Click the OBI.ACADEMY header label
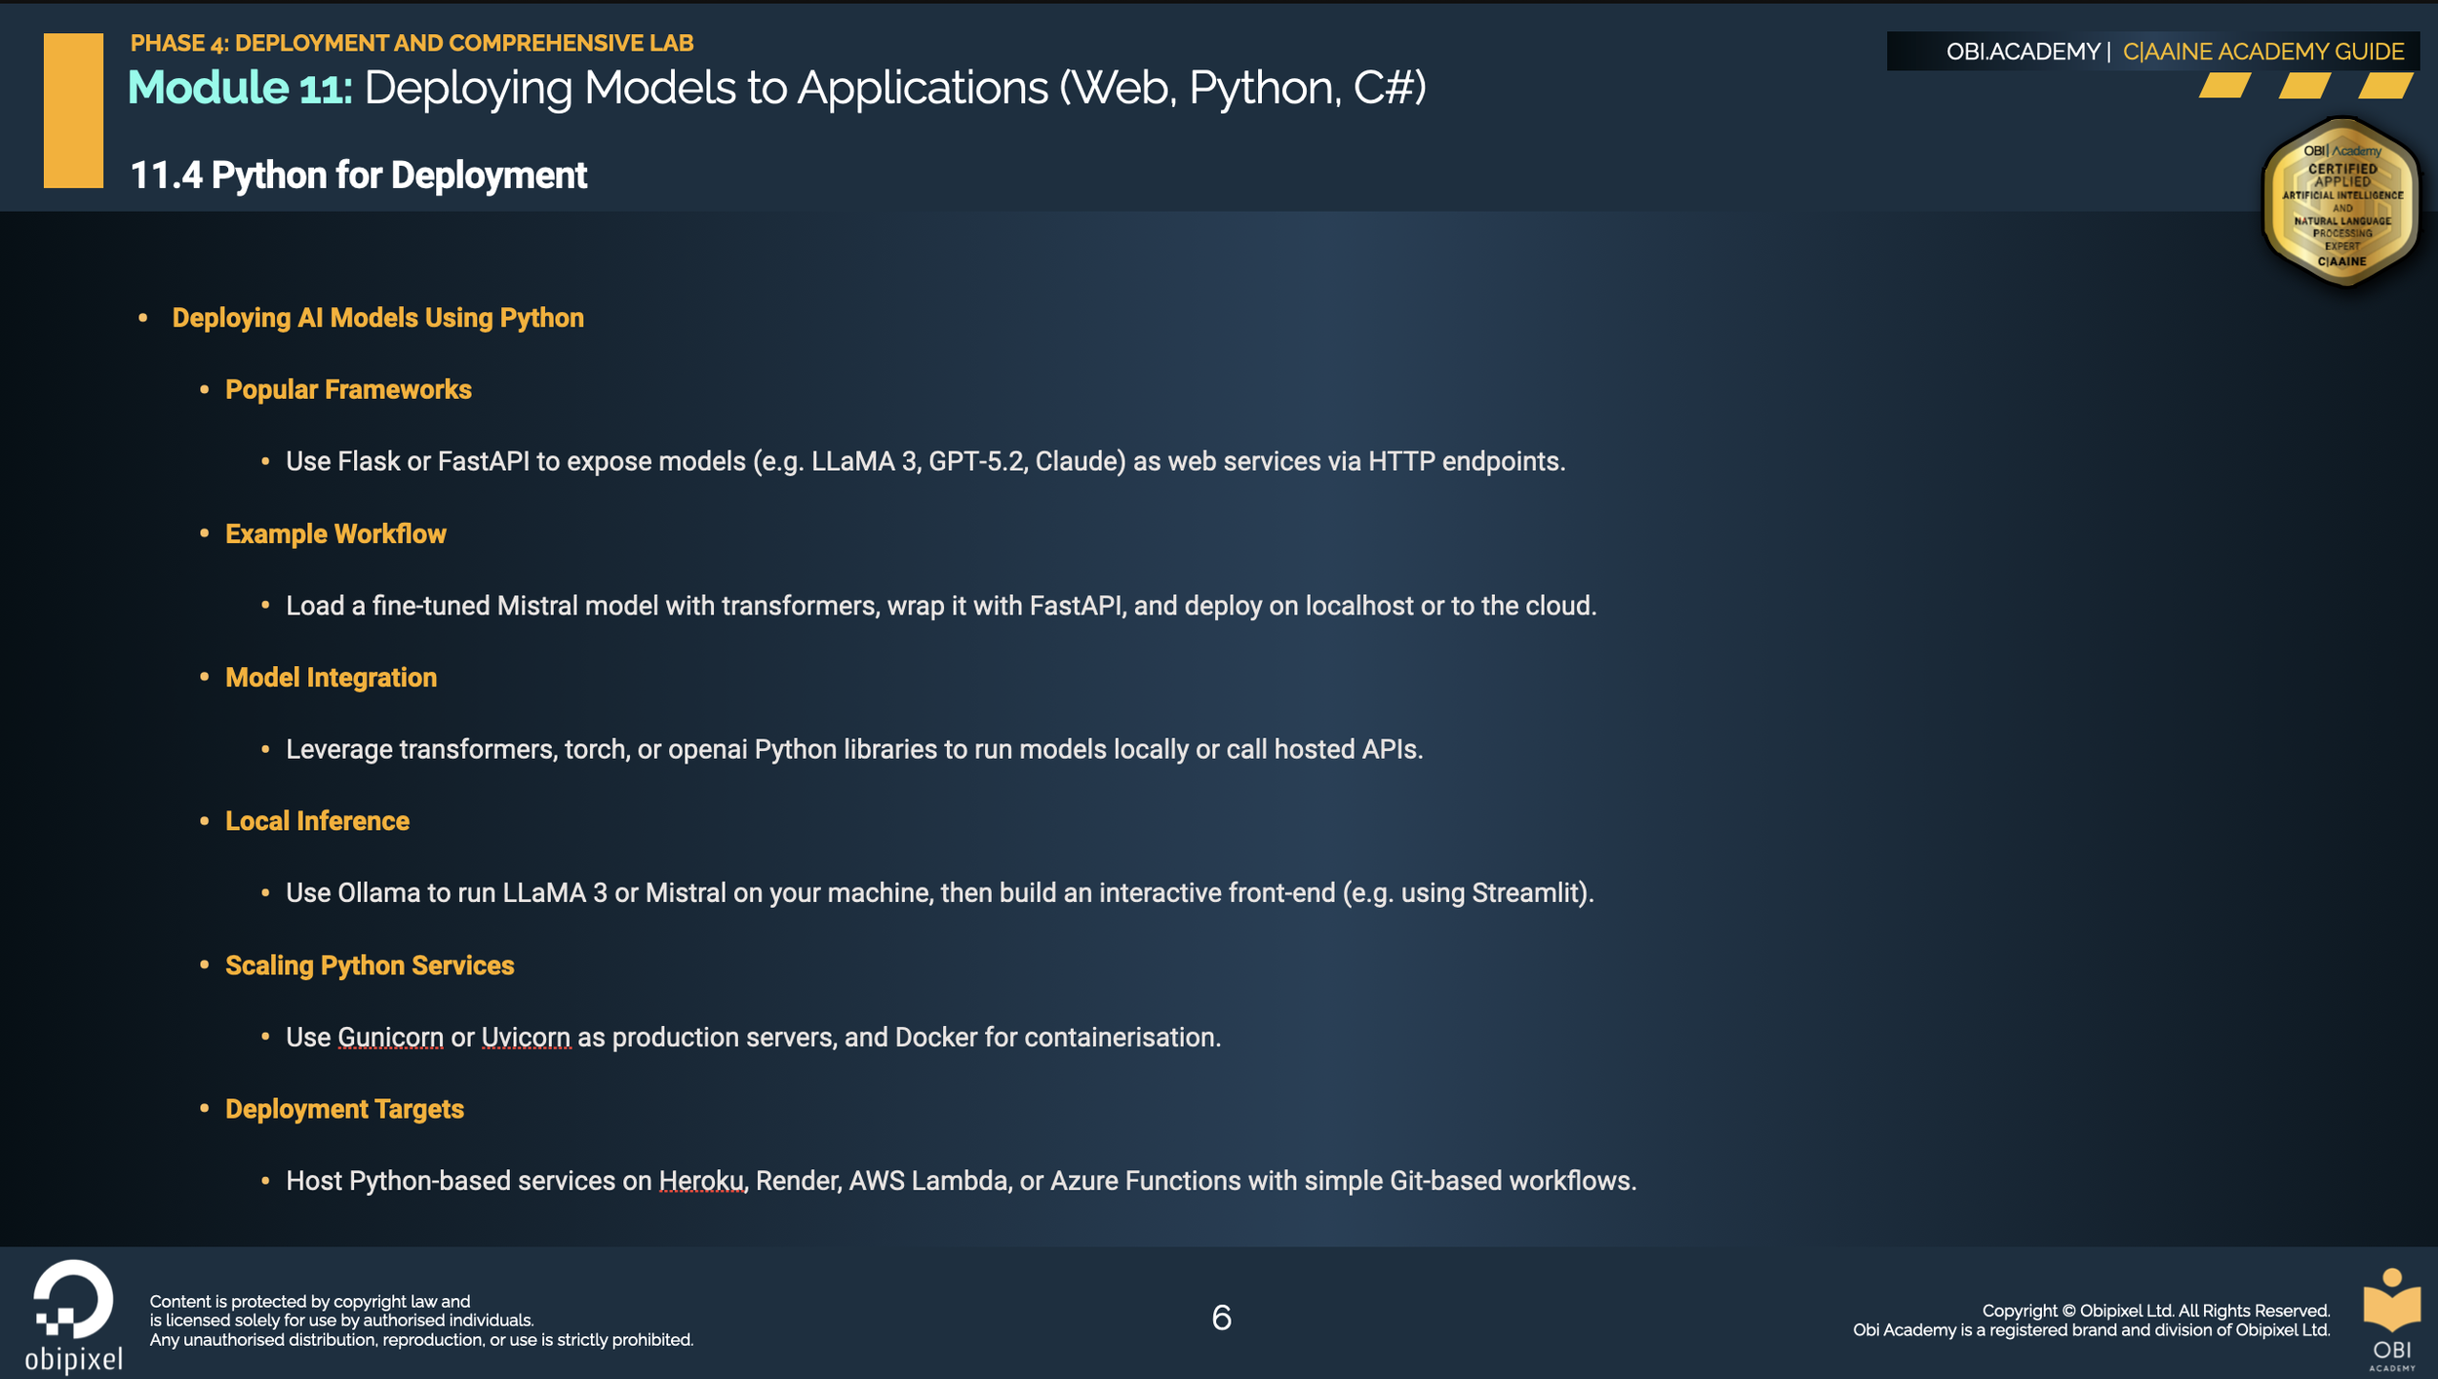Viewport: 2438px width, 1379px height. tap(2023, 52)
